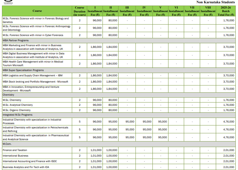The image size is (238, 170).
Task: Select the Course column header
Action: (x=37, y=11)
